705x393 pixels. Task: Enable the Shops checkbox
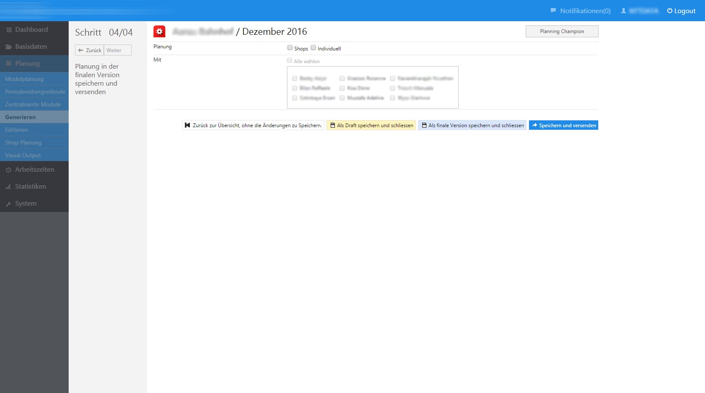point(290,47)
